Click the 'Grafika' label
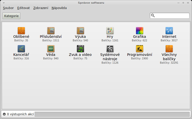The image size is (192, 119). (x=140, y=37)
